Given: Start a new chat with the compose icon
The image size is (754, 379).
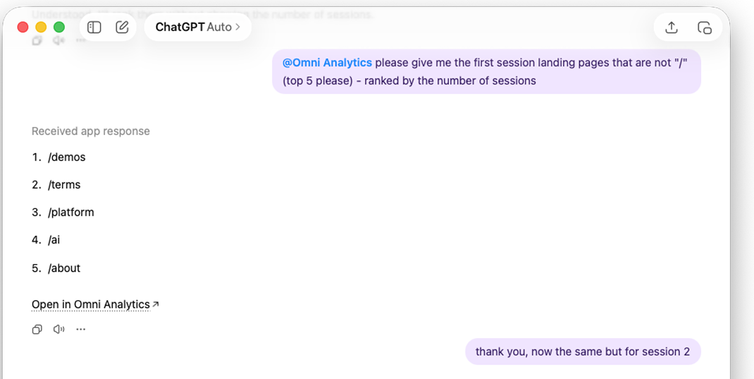Looking at the screenshot, I should [121, 27].
